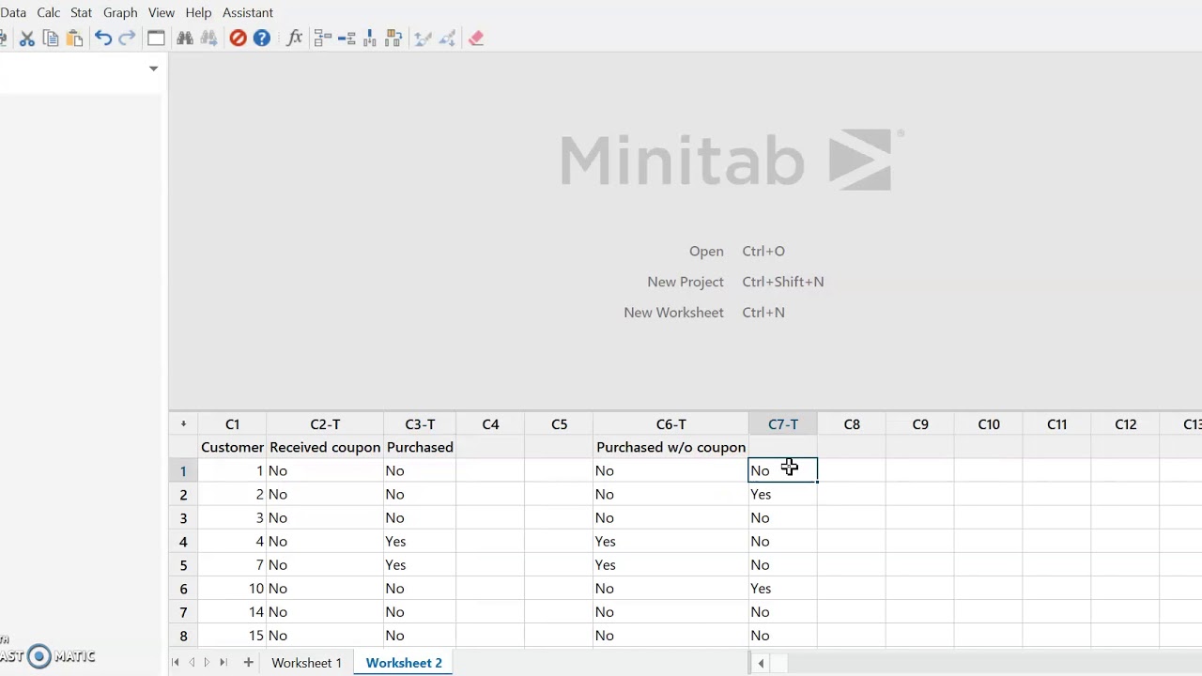This screenshot has width=1202, height=676.
Task: Select column header C7-T
Action: (783, 424)
